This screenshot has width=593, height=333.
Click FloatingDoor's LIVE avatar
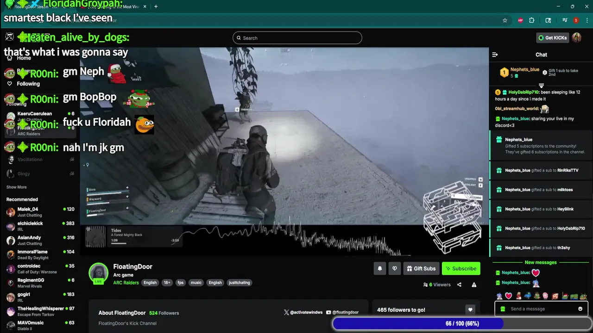pos(99,273)
